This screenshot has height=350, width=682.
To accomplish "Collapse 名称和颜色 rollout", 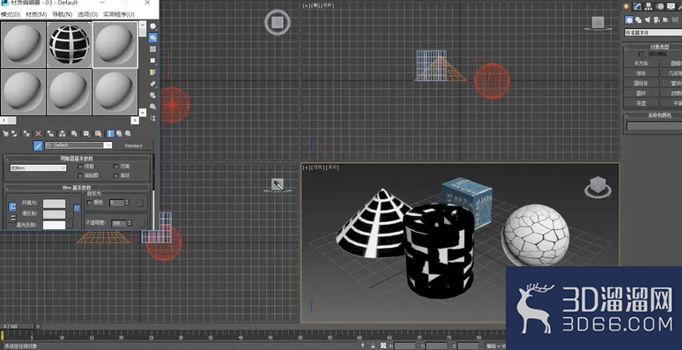I will (653, 115).
